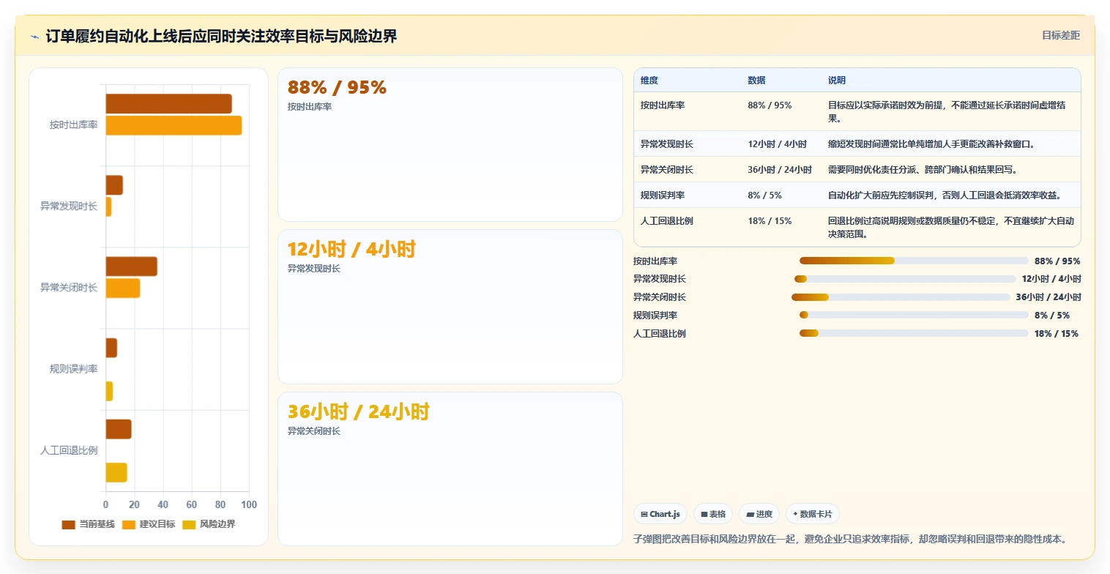
Task: Open the 12小时 / 4小时 data card
Action: (450, 307)
